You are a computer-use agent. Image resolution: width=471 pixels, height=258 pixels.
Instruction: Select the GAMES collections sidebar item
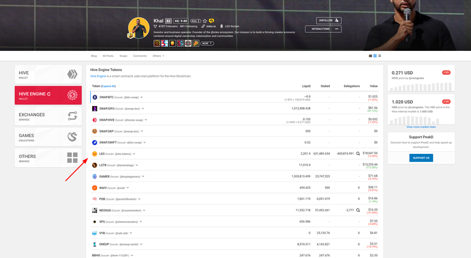coord(48,137)
